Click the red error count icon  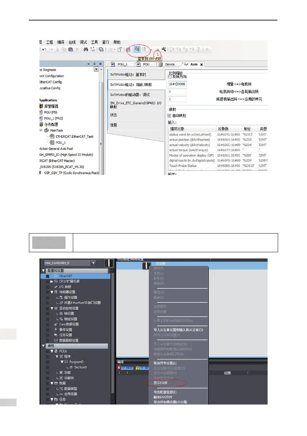click(x=119, y=368)
